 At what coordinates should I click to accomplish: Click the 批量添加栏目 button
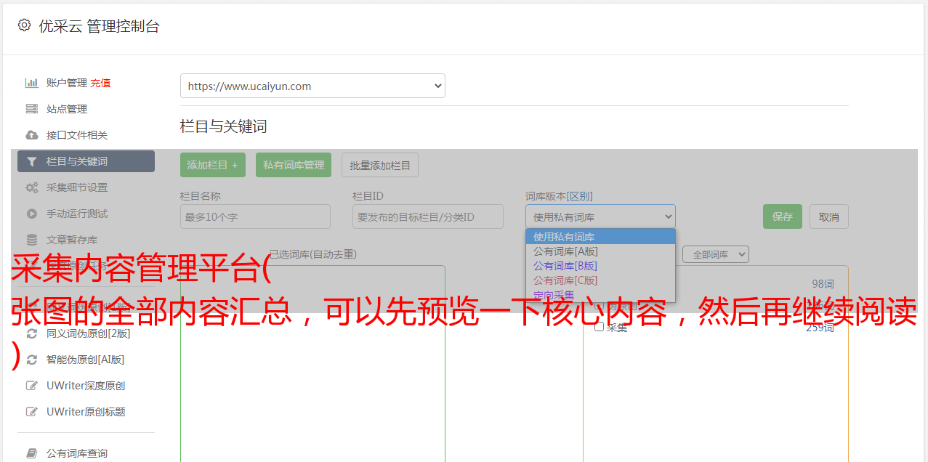(380, 165)
